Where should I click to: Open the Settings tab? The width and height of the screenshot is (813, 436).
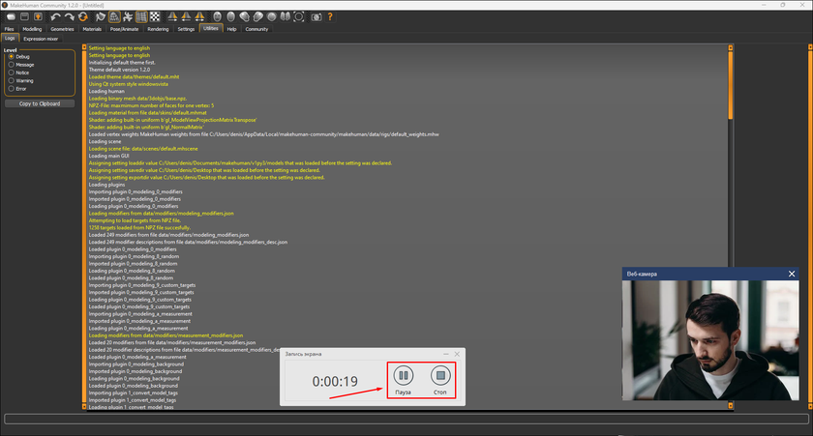[x=186, y=29]
